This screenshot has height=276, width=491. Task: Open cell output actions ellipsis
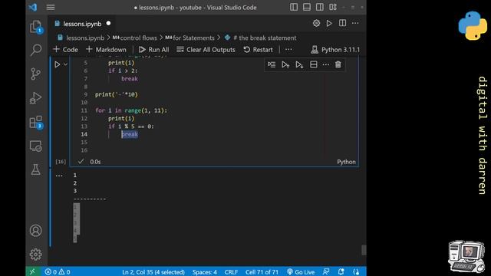59,176
